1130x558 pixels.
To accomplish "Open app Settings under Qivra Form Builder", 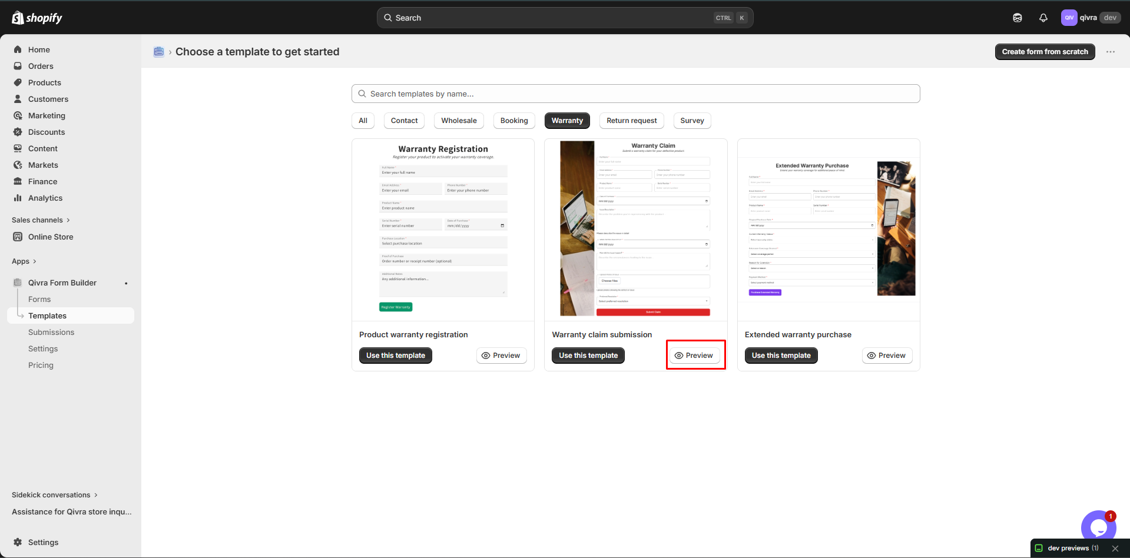I will 43,348.
